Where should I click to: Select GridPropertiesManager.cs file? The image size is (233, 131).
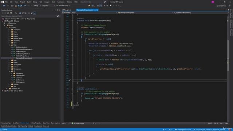pyautogui.click(x=24, y=49)
